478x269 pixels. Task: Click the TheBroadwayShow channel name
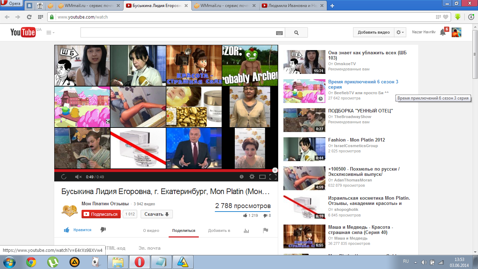pos(353,117)
